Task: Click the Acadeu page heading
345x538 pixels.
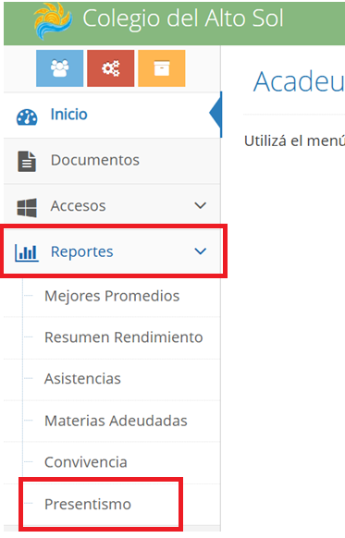Action: pos(299,81)
